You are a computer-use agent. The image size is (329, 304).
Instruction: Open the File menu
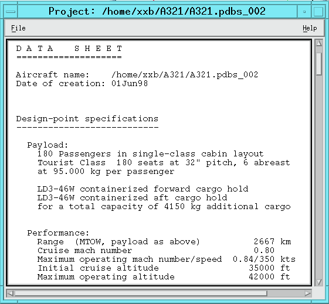(x=18, y=28)
